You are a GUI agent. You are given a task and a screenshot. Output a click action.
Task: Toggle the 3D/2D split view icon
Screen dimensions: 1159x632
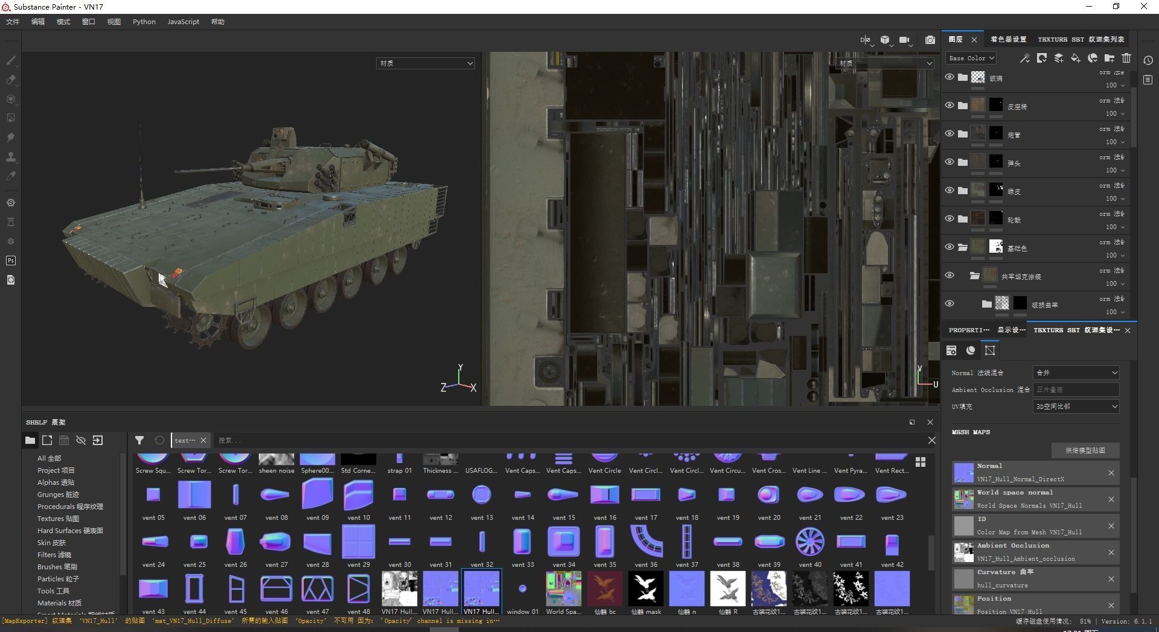pyautogui.click(x=866, y=40)
